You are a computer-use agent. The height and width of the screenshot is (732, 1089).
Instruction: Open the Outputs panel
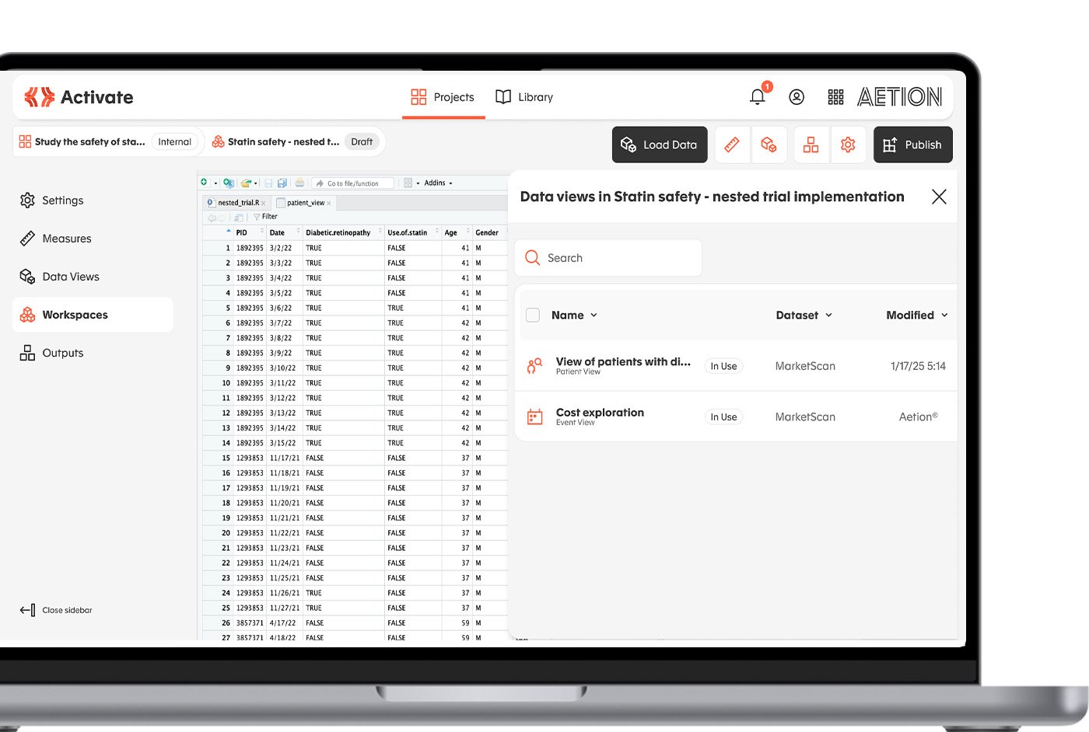pyautogui.click(x=63, y=352)
